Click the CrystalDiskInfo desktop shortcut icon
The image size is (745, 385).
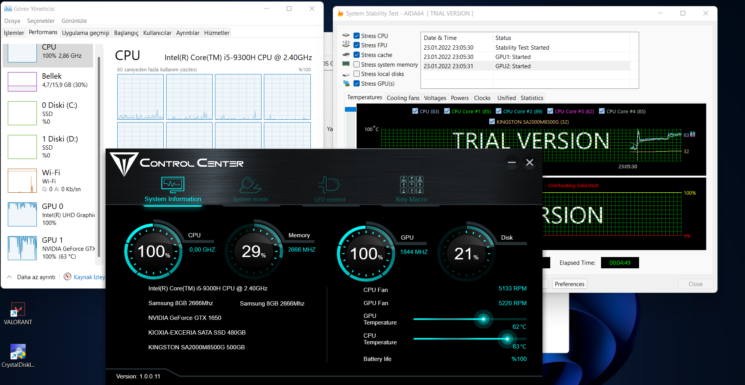(18, 352)
